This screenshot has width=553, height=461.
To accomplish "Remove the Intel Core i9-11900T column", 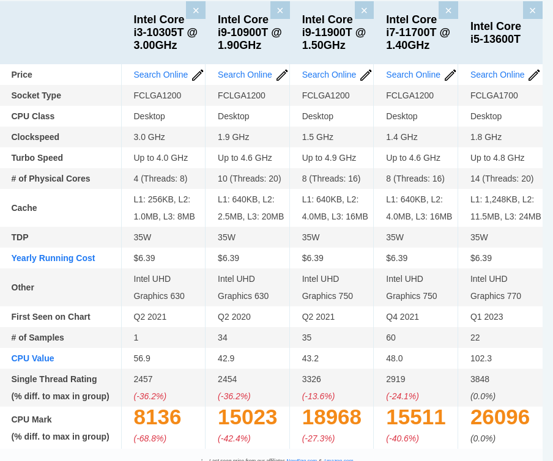I will click(x=364, y=10).
